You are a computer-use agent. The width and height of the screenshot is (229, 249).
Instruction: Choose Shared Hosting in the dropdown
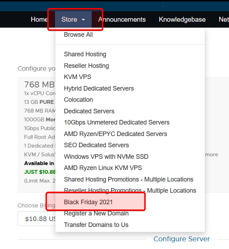point(85,54)
